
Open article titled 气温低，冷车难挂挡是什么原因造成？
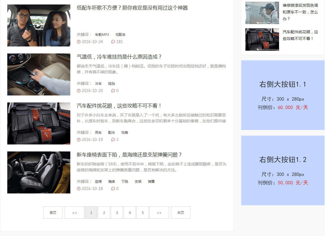coord(119,57)
